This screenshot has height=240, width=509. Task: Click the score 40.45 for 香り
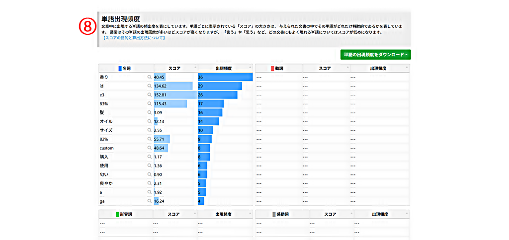tap(159, 77)
